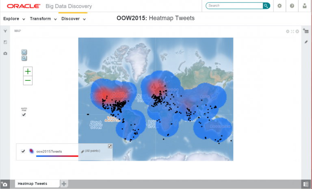Open the help question mark icon

pos(292,6)
